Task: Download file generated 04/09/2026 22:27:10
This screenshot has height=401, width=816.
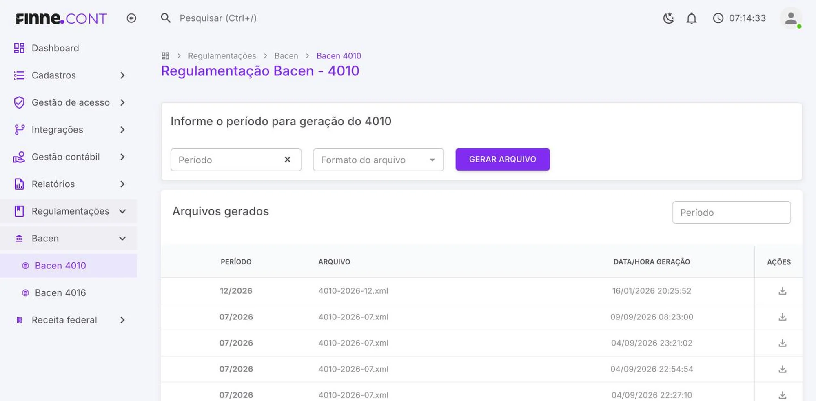Action: [782, 395]
